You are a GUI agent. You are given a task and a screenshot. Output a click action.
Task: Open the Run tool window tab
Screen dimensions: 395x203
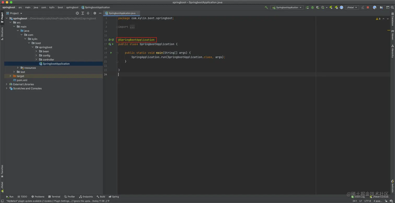(x=10, y=197)
